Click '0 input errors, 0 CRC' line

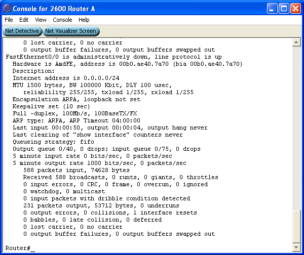pyautogui.click(x=116, y=184)
